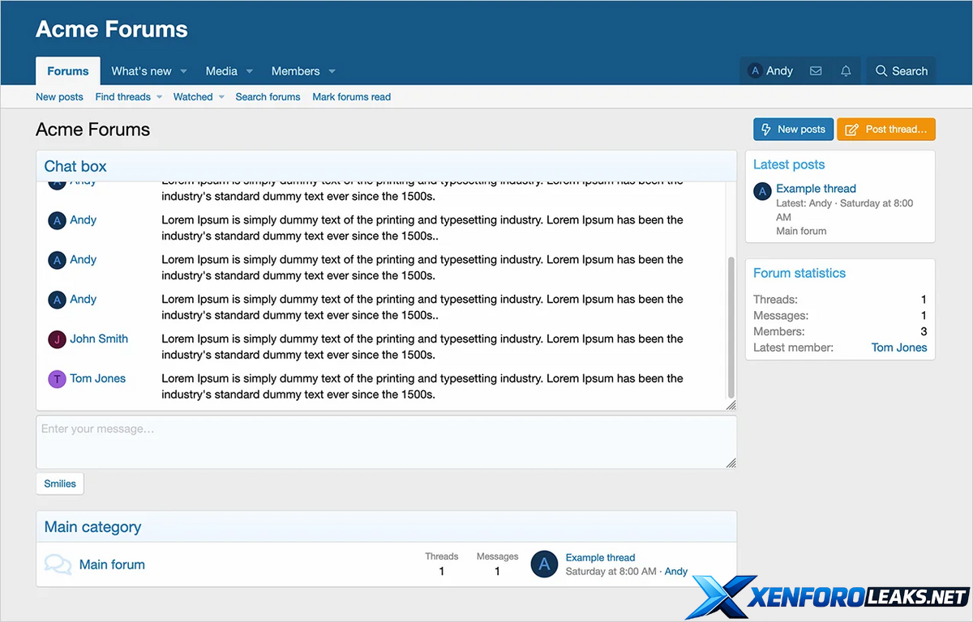Select the Forums tab
This screenshot has height=622, width=973.
[x=68, y=71]
